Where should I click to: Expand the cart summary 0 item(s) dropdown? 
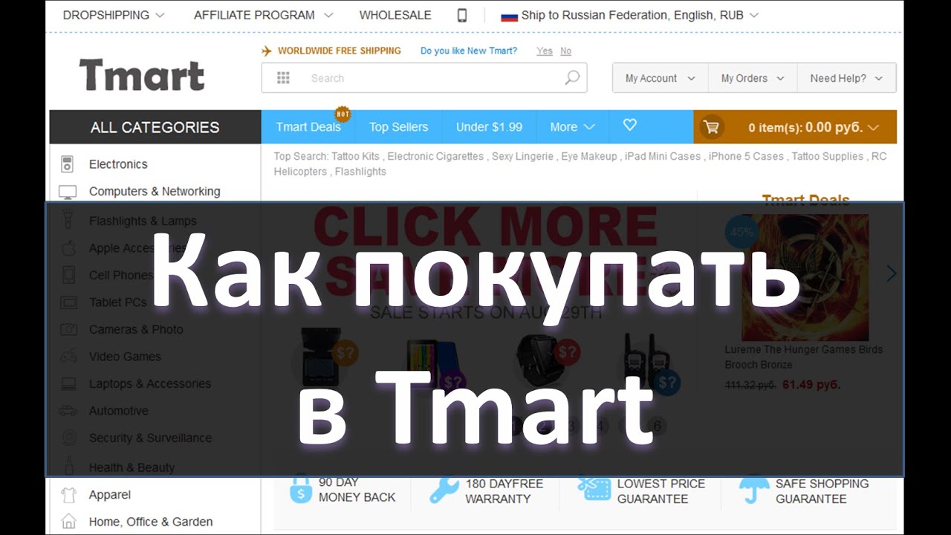tap(814, 127)
